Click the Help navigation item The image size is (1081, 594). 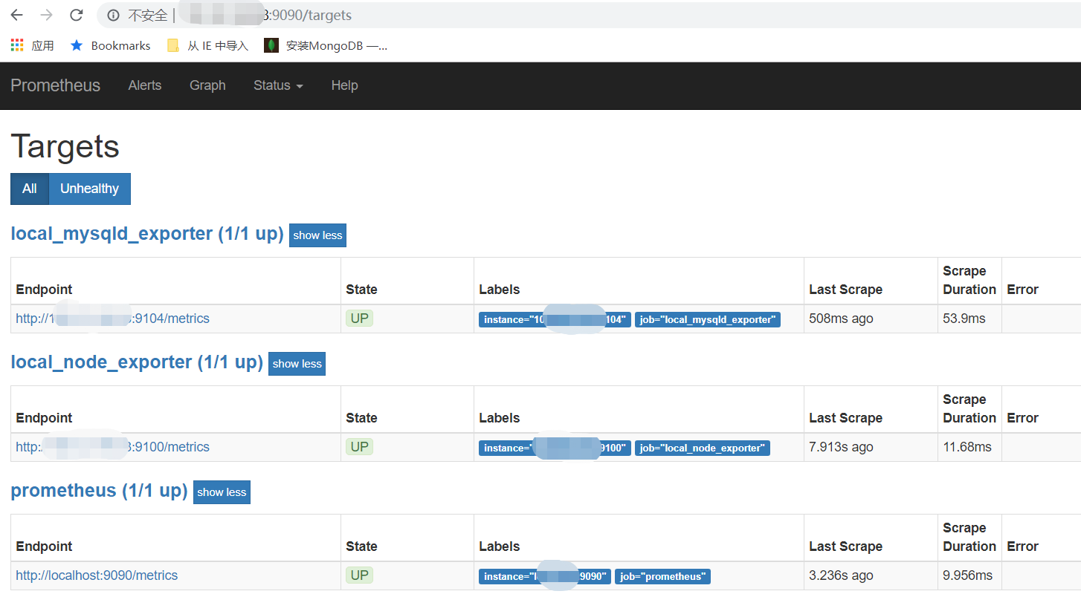click(x=344, y=85)
